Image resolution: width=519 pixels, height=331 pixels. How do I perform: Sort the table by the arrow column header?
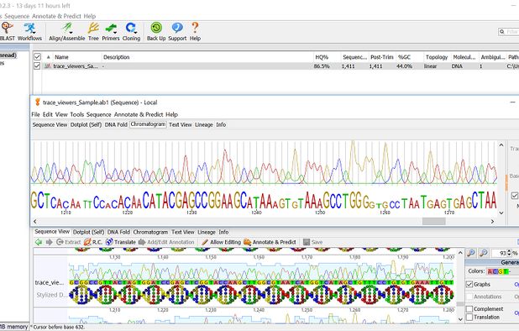49,57
